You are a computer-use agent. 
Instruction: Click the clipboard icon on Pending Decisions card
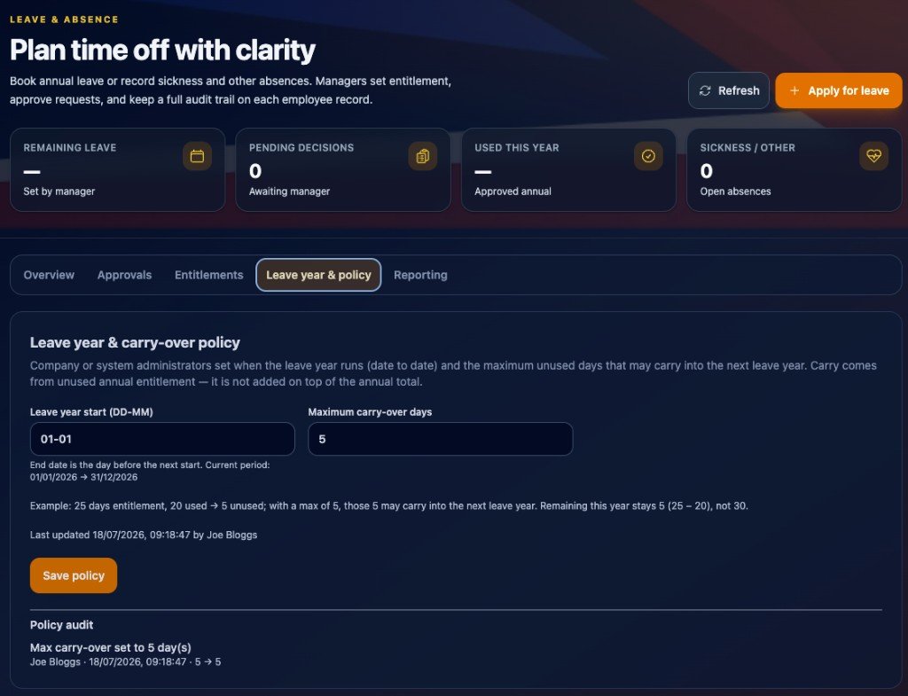tap(423, 156)
